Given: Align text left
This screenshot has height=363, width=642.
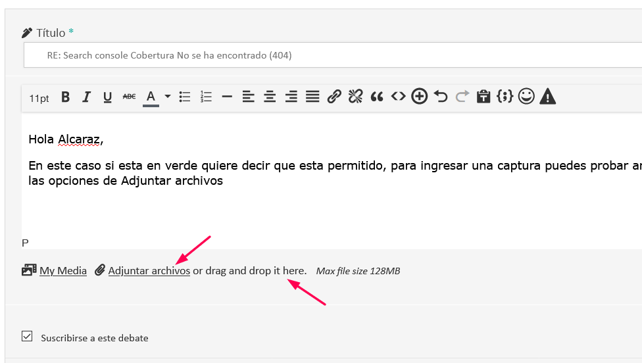Looking at the screenshot, I should pos(249,97).
